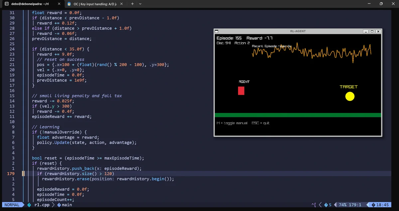Click the RL-AGENT window title bar
The height and width of the screenshot is (211, 399).
[298, 31]
